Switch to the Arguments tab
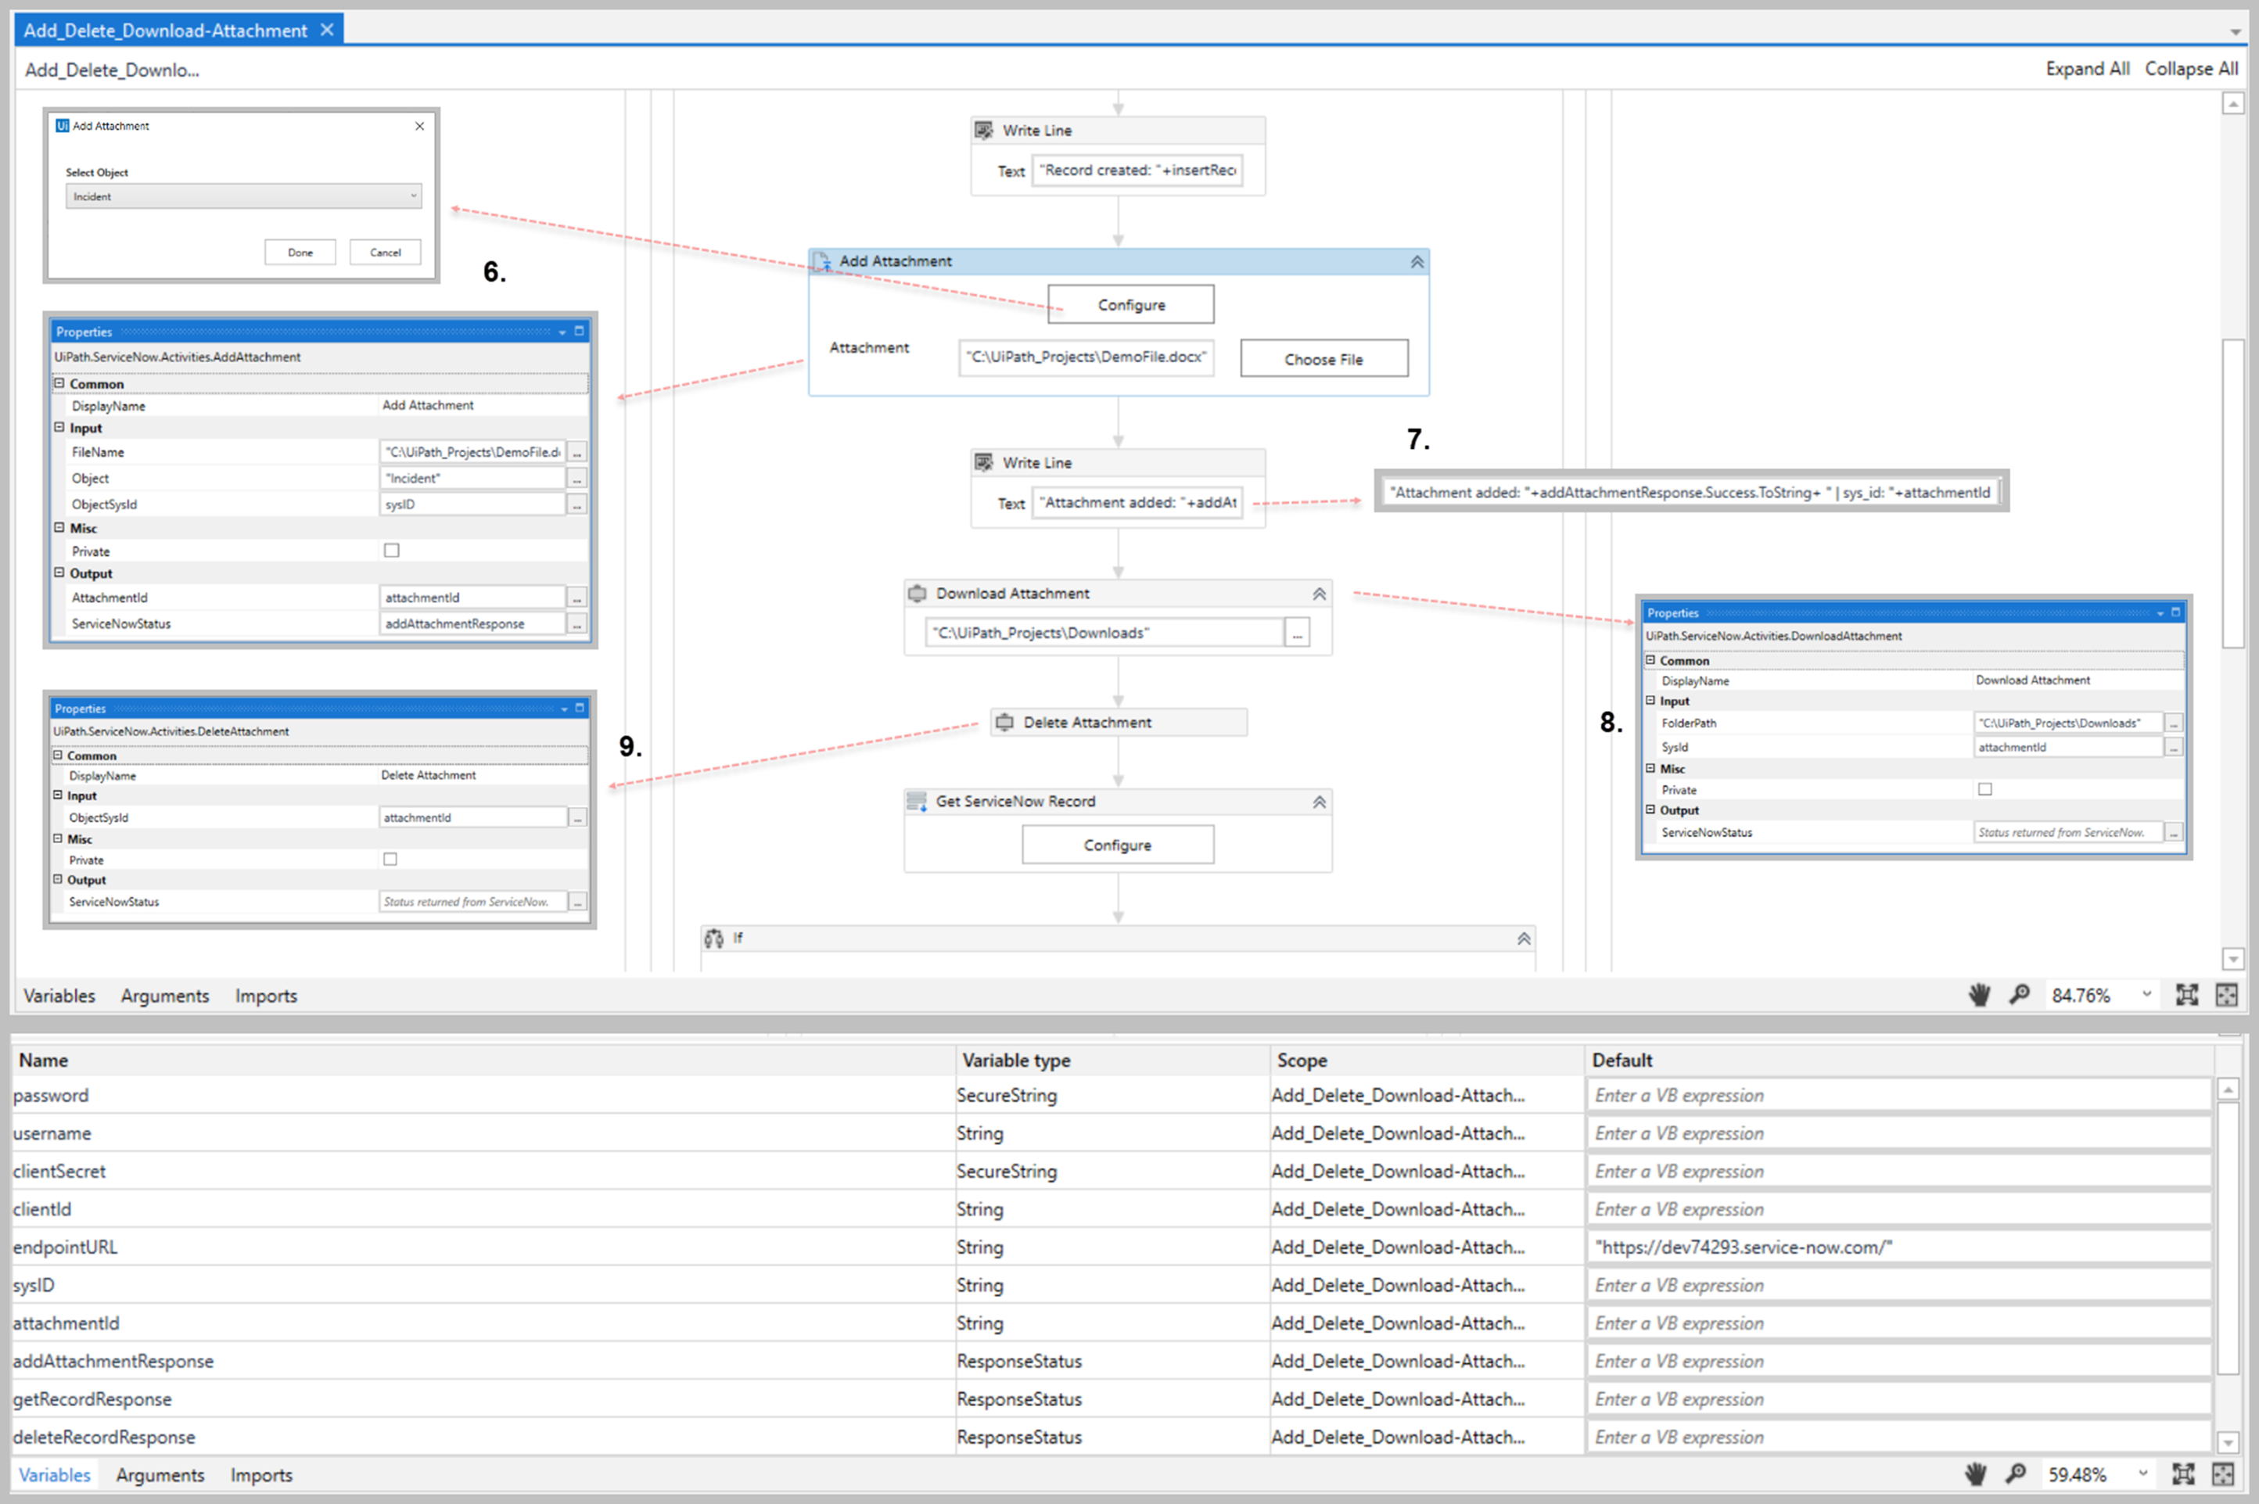 tap(165, 995)
